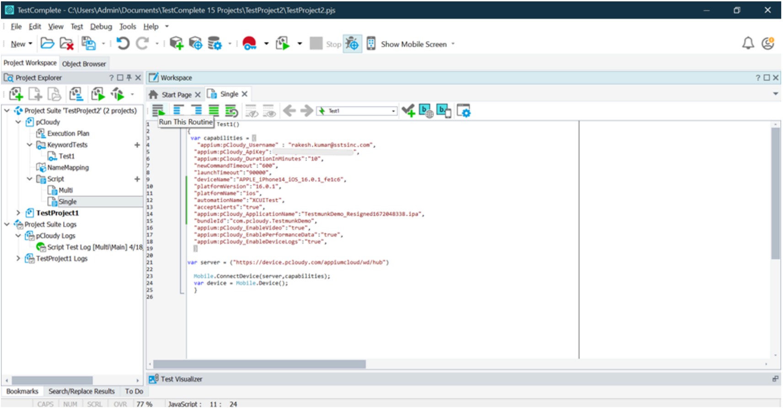Open the Debug menu

tap(101, 26)
